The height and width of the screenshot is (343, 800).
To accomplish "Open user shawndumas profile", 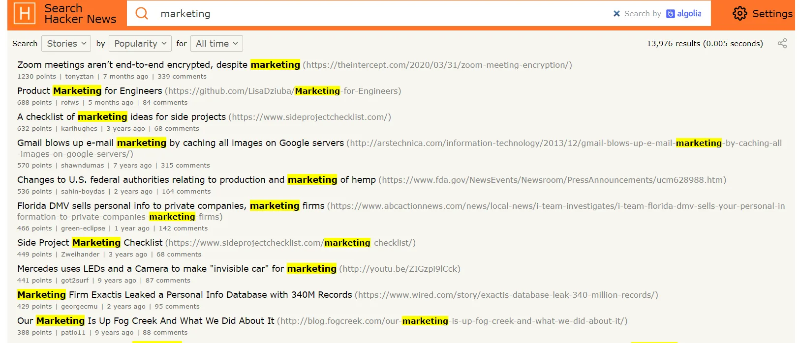I will tap(83, 166).
